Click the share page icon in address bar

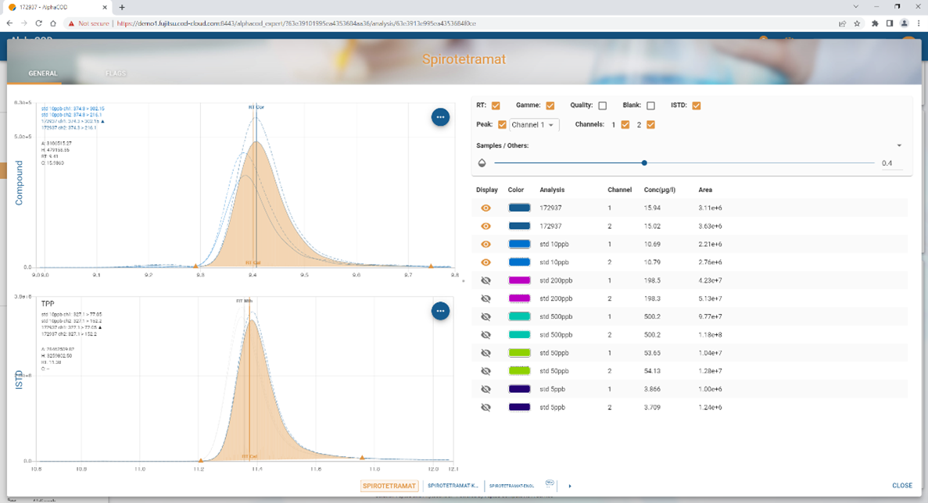point(842,23)
